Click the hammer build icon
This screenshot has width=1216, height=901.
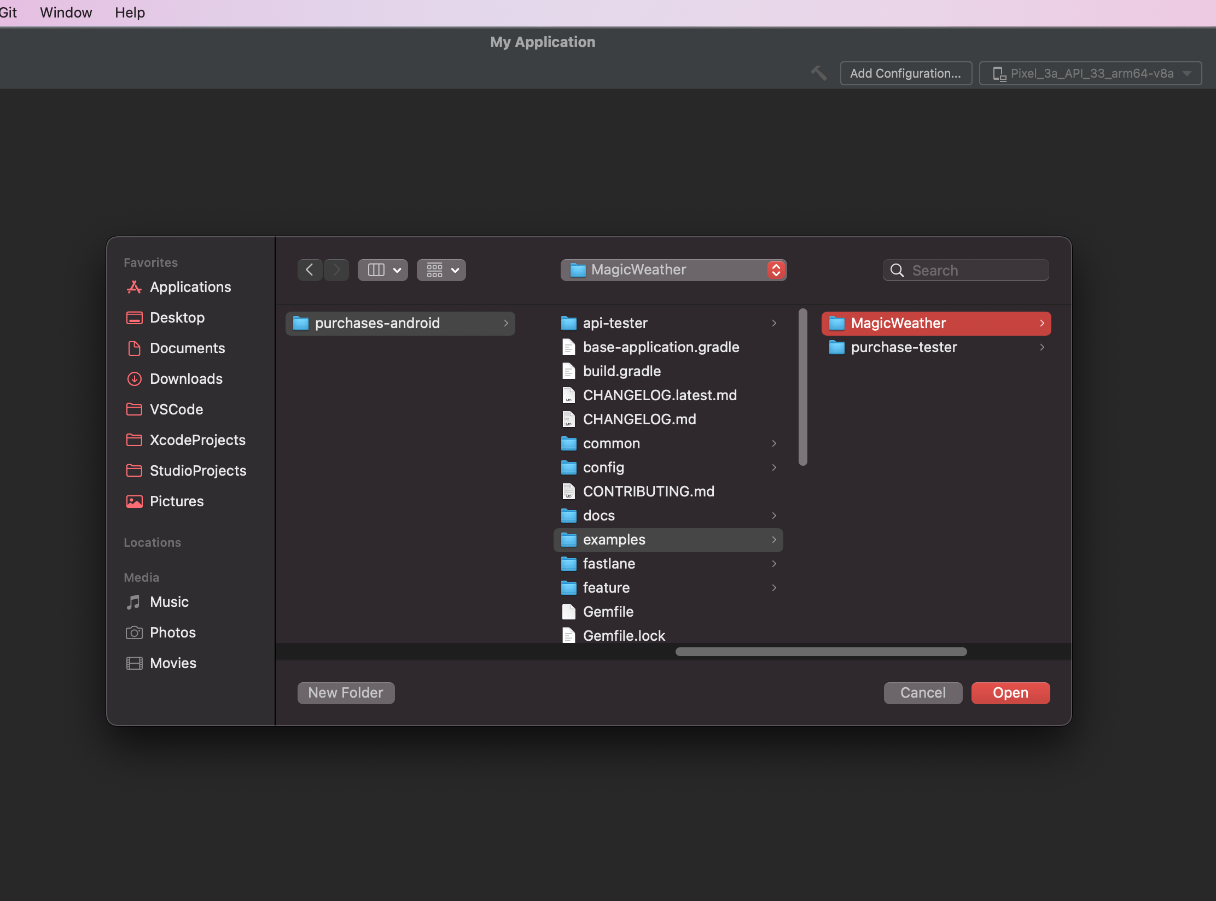pos(819,73)
